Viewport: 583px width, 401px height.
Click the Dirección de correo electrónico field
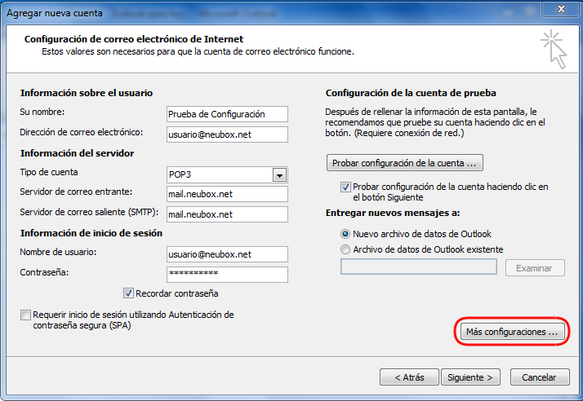coord(227,134)
